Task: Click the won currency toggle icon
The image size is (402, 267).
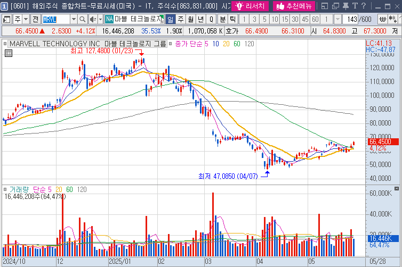Action: click(x=382, y=19)
